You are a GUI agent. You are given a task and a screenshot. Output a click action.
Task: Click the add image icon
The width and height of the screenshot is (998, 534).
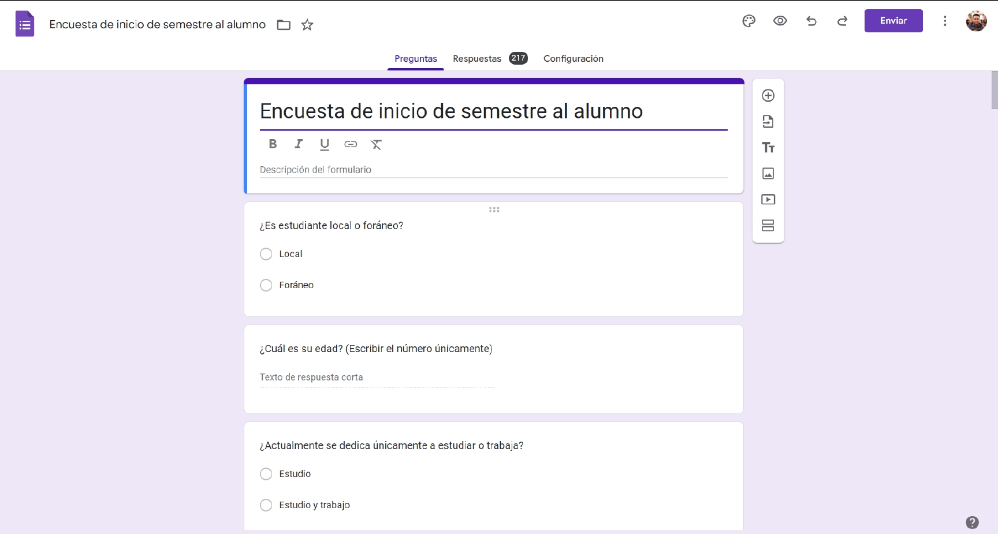point(768,174)
